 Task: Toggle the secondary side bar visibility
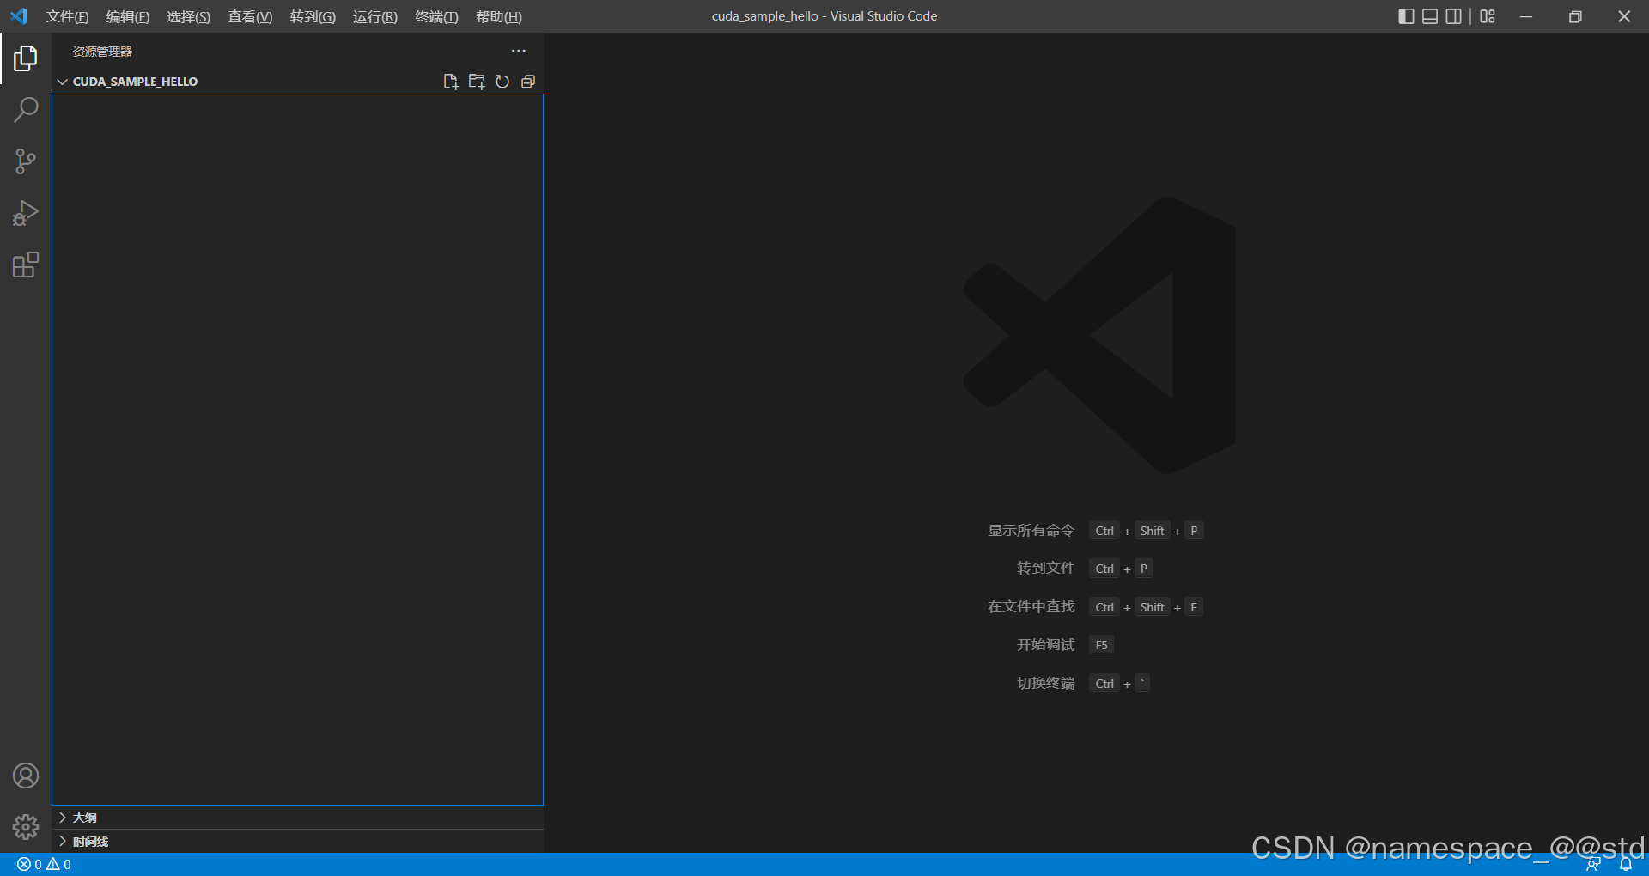click(x=1453, y=16)
